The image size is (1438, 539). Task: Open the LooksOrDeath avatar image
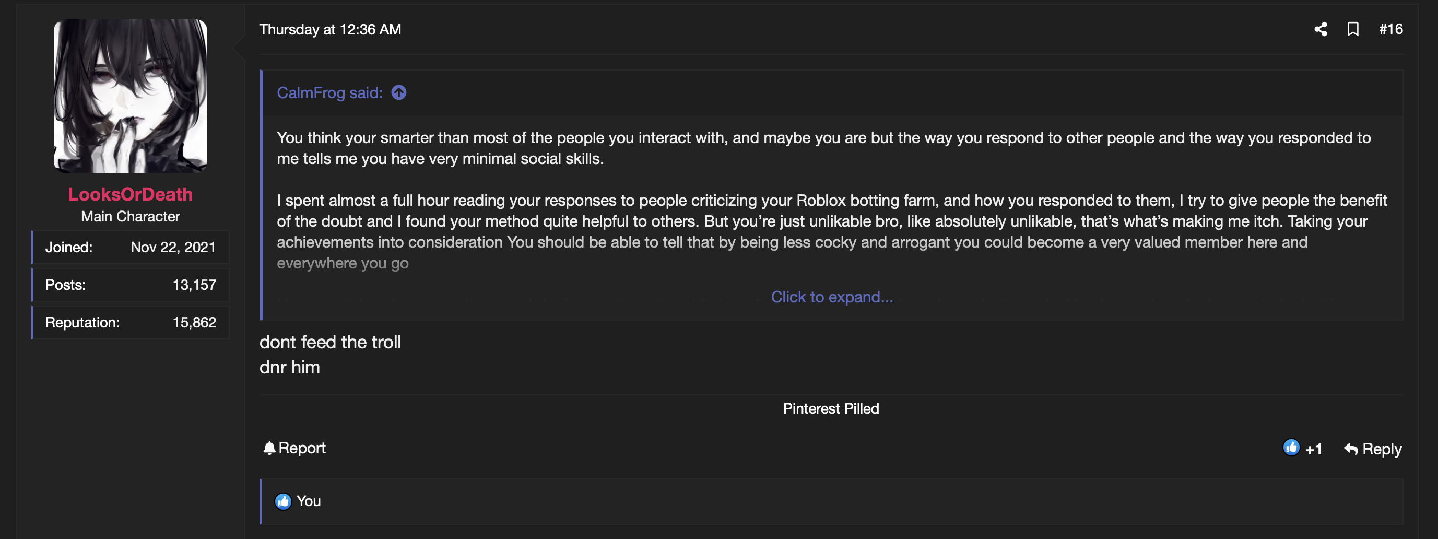point(130,96)
